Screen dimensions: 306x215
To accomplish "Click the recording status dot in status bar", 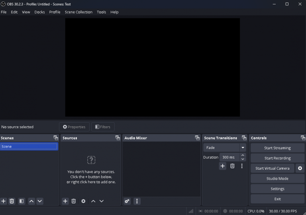I will [x=225, y=211].
